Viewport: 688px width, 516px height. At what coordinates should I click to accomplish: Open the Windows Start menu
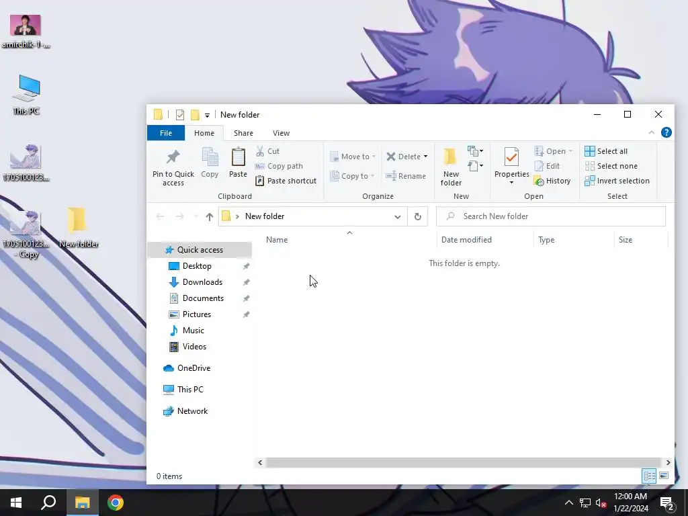[x=16, y=503]
